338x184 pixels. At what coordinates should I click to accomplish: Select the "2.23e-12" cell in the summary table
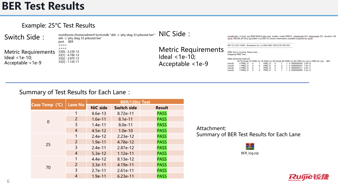pos(126,136)
